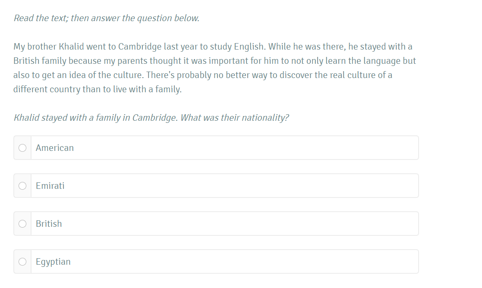Click empty area inside the American option box
The width and height of the screenshot is (482, 288).
click(x=246, y=148)
